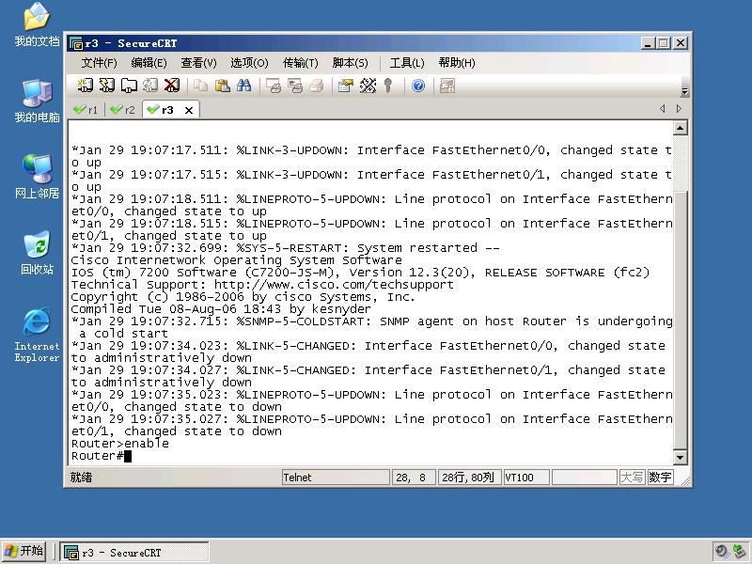Viewport: 752px width, 564px height.
Task: Click the Disconnect icon with red X
Action: [172, 86]
